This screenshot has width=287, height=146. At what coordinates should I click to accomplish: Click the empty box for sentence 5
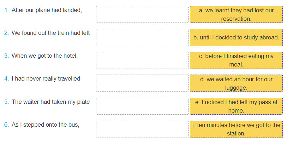pos(142,106)
